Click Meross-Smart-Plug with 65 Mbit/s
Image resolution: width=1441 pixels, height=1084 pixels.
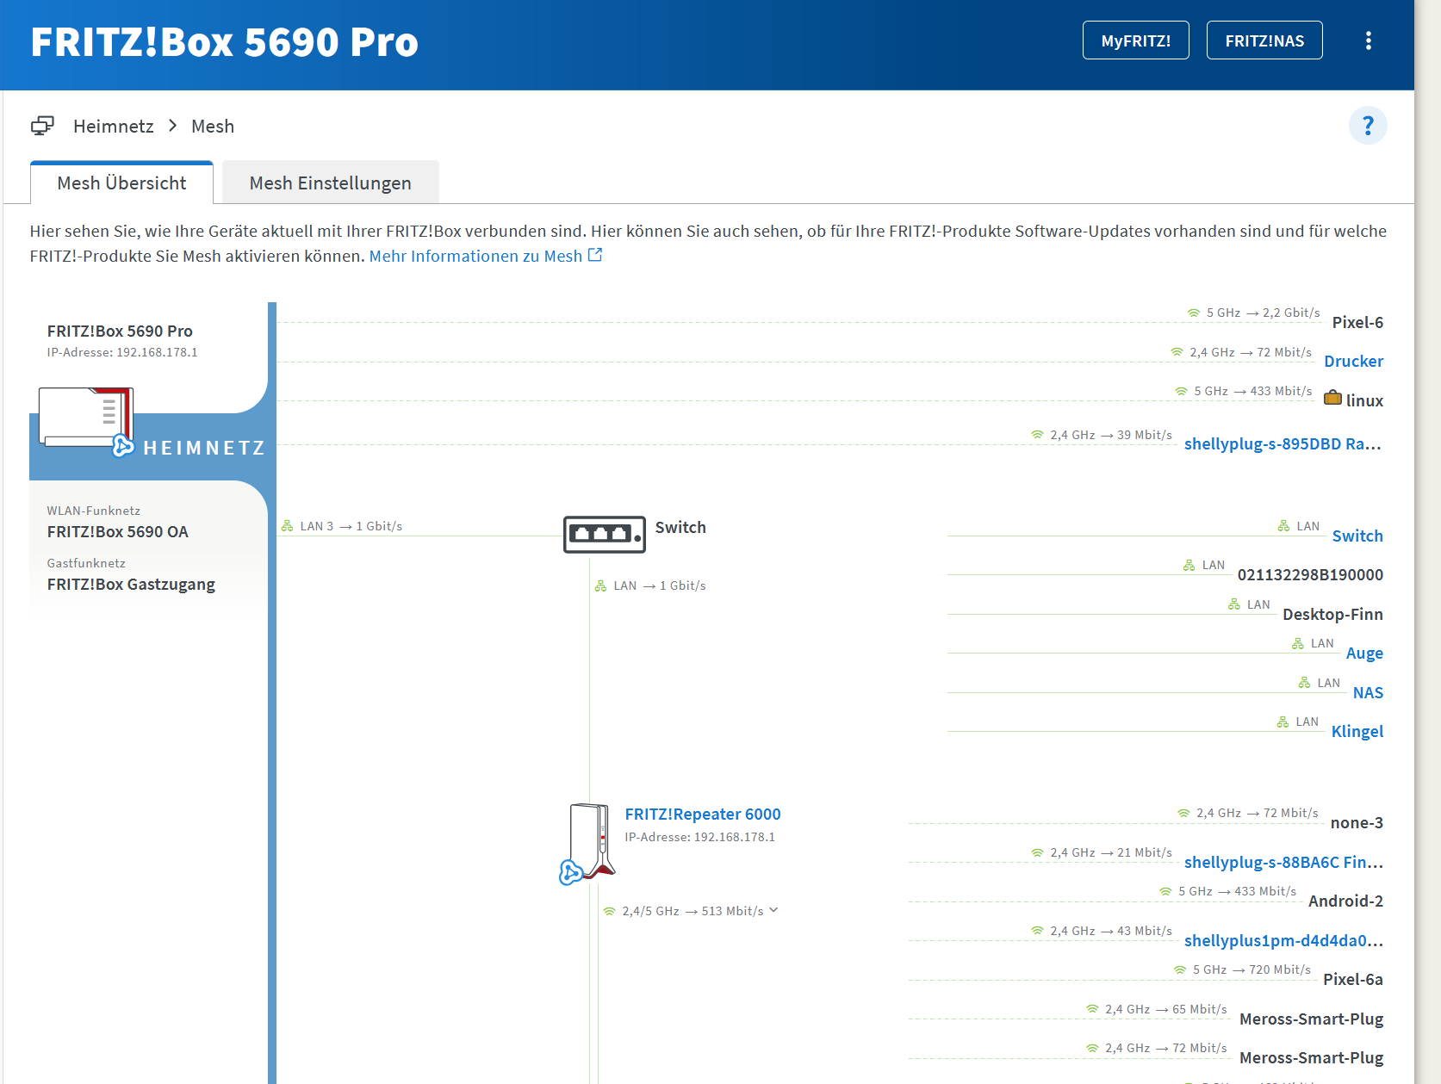(x=1311, y=1019)
